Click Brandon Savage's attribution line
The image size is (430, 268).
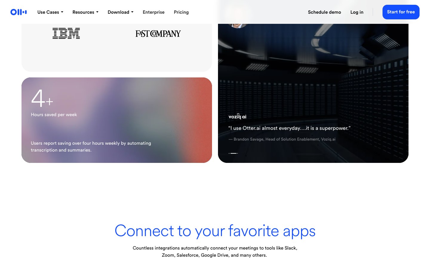[x=282, y=139]
